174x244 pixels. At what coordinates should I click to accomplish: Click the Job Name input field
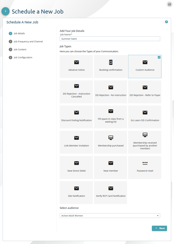tap(110, 39)
